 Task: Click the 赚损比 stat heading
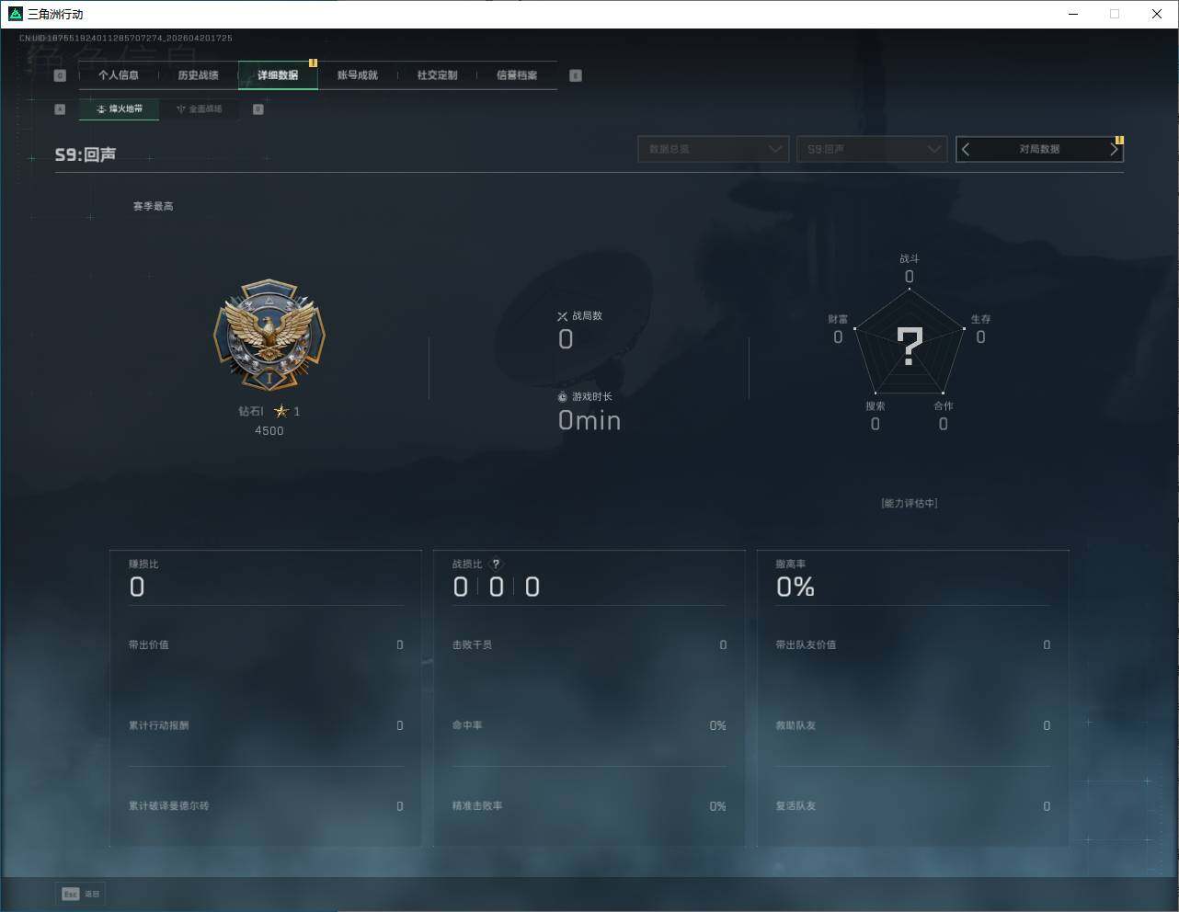pos(143,564)
